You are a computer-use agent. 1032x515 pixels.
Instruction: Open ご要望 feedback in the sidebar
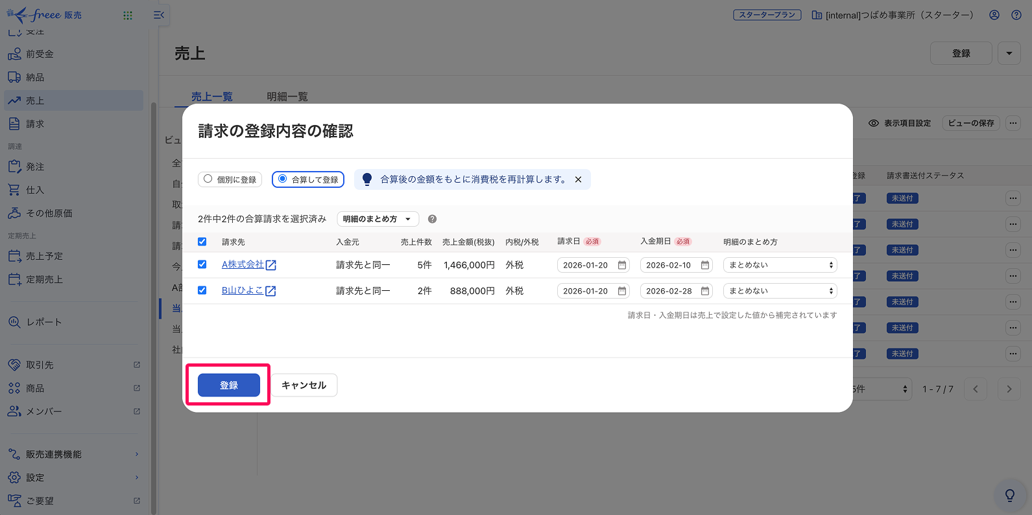(x=73, y=501)
